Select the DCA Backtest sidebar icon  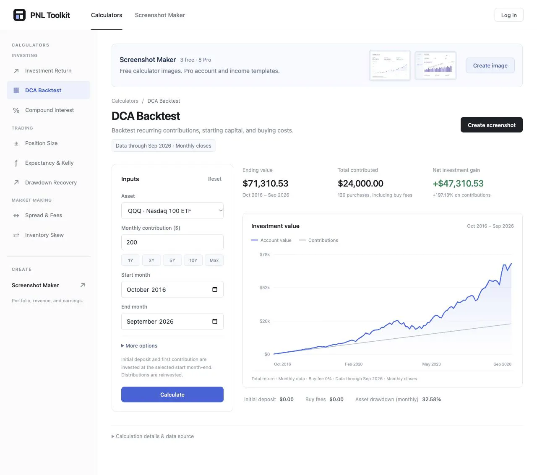point(16,91)
